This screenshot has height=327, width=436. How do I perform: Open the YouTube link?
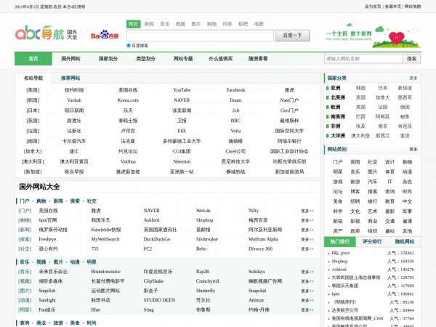coord(182,90)
